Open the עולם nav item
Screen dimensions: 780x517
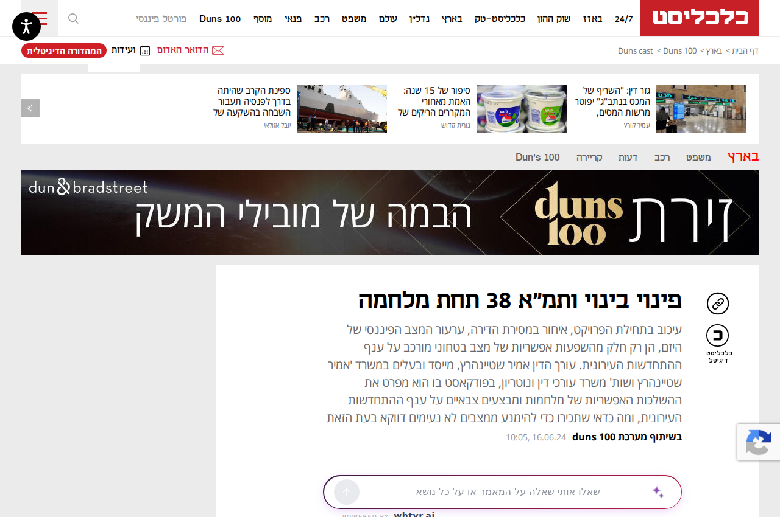click(388, 19)
